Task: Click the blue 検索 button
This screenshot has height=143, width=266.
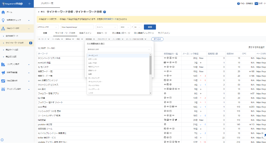Action: (150, 27)
